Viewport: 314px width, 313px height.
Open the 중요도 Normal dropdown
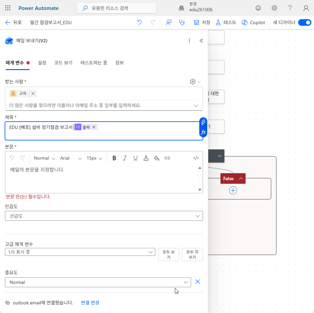(x=98, y=282)
